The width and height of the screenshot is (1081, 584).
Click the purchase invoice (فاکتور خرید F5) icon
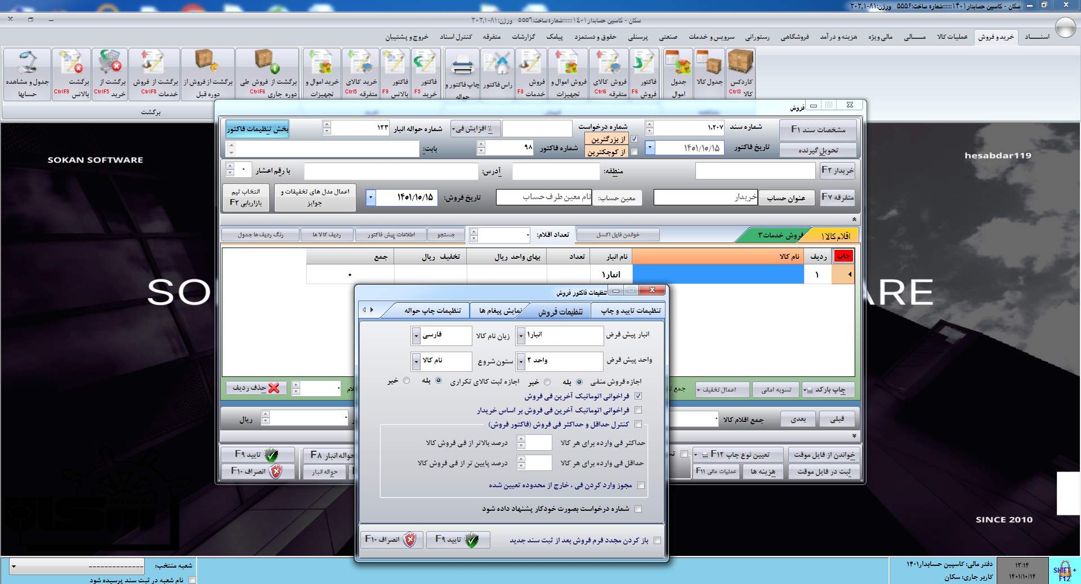[x=426, y=74]
